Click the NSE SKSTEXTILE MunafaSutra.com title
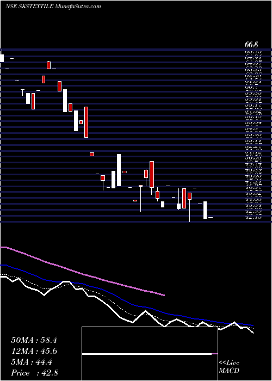Image resolution: width=272 pixels, height=381 pixels. pyautogui.click(x=53, y=7)
